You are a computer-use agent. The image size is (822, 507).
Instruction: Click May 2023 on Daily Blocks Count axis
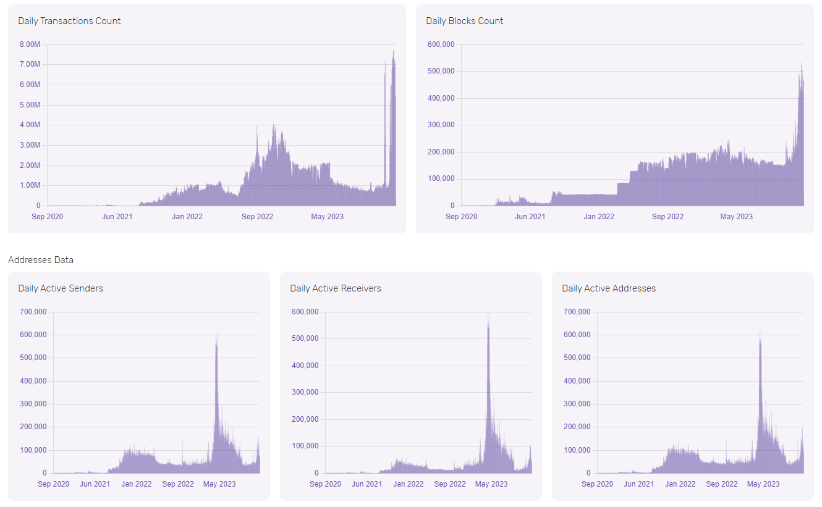[x=736, y=217]
